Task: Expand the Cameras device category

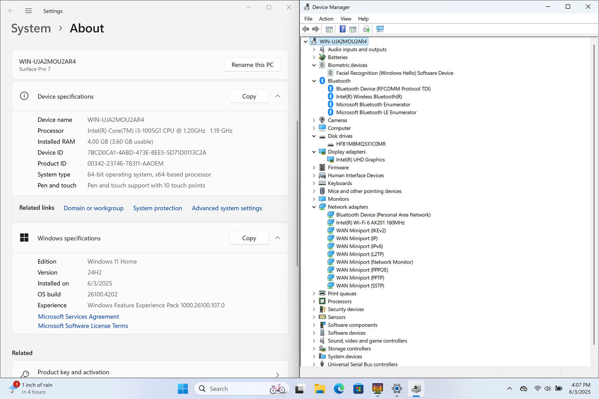Action: click(314, 120)
